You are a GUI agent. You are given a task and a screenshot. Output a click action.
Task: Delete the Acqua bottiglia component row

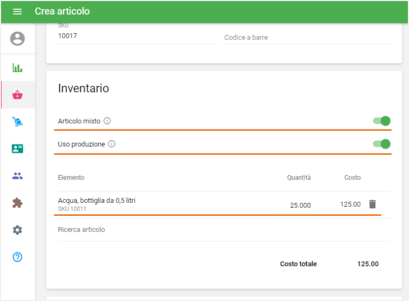[x=372, y=204]
